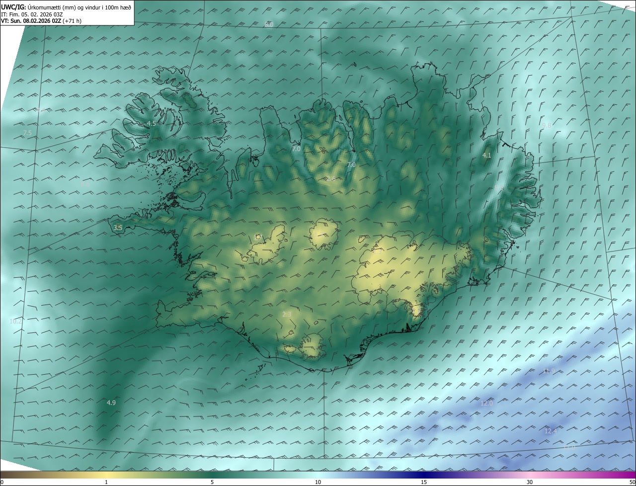This screenshot has width=636, height=486.
Task: Click the 11.9 value label over southeastern sea
Action: tap(549, 371)
